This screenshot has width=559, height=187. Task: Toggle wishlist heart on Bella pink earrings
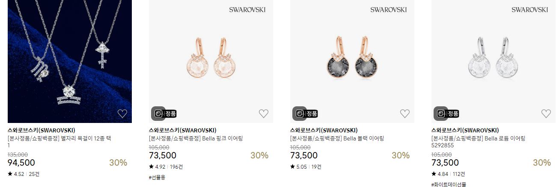tap(264, 114)
